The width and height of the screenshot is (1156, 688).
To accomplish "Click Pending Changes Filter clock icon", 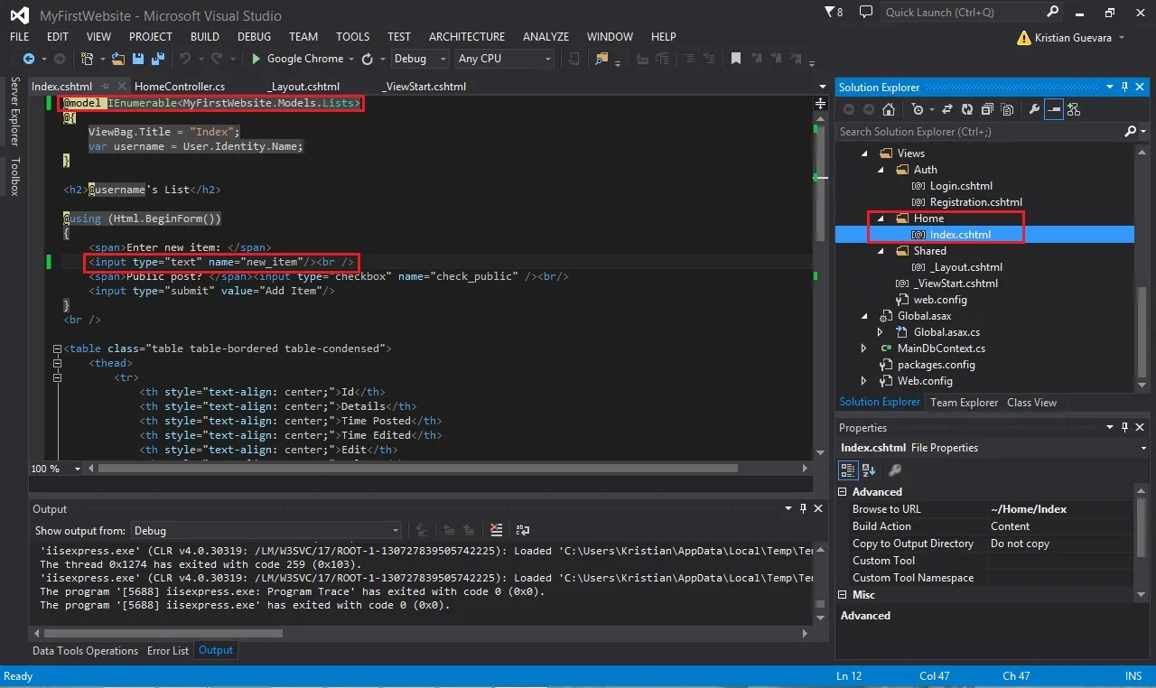I will pos(918,109).
